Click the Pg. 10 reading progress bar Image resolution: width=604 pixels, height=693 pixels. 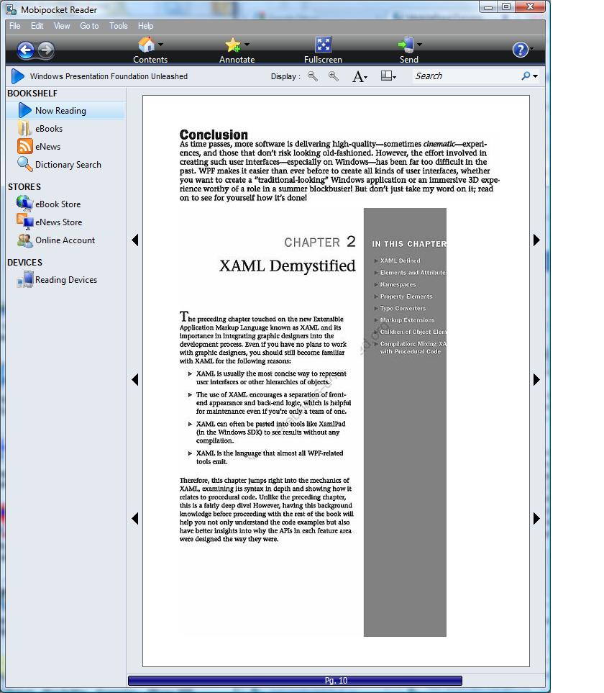tap(295, 681)
